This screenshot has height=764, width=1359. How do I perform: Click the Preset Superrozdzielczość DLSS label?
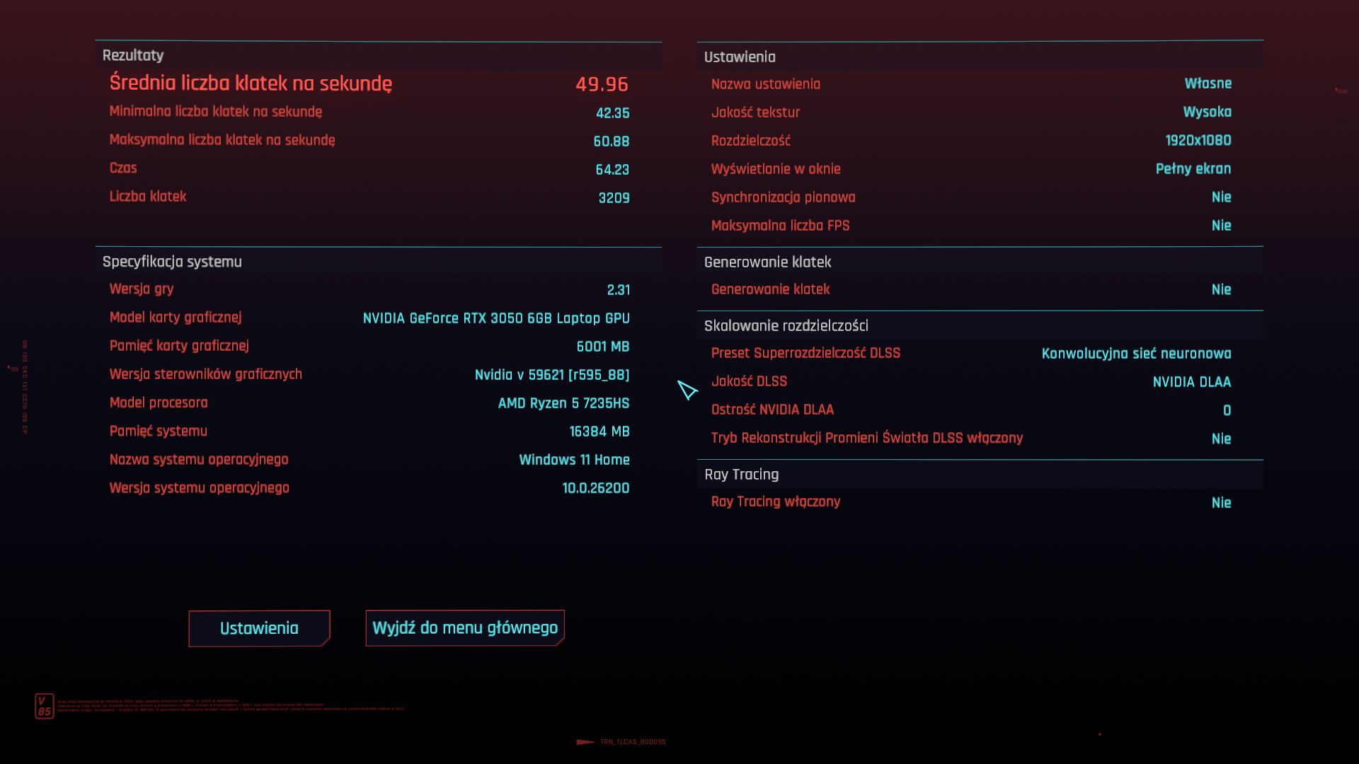click(805, 353)
